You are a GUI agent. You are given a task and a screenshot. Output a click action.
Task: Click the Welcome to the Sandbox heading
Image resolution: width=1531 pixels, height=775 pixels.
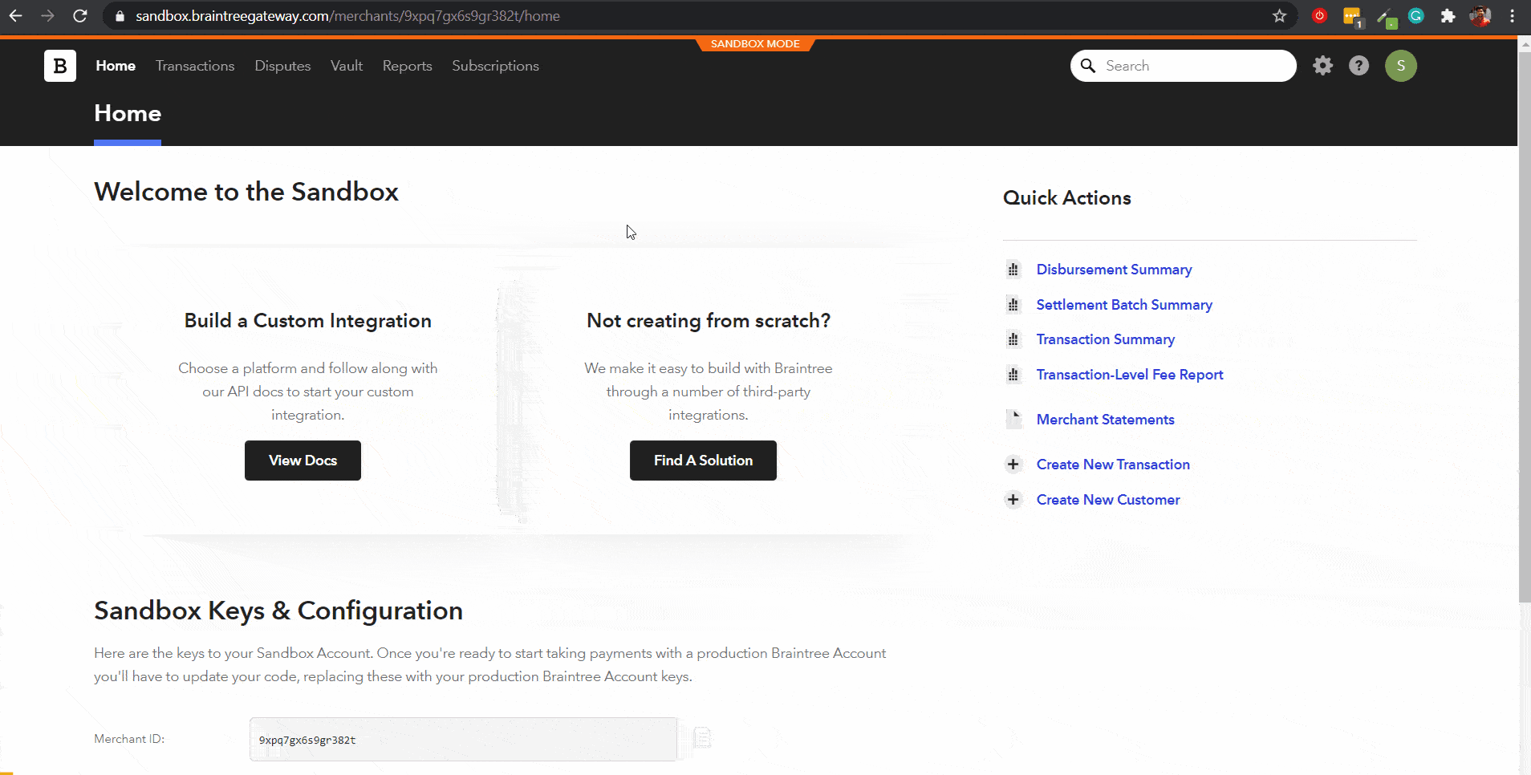point(246,192)
